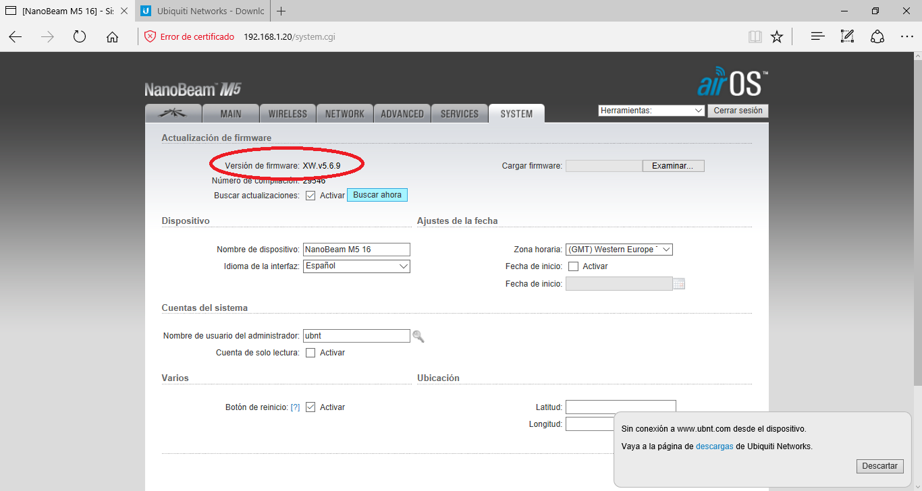Image resolution: width=922 pixels, height=491 pixels.
Task: Open the SERVICES tab
Action: (x=460, y=114)
